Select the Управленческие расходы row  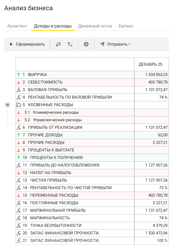point(57,120)
